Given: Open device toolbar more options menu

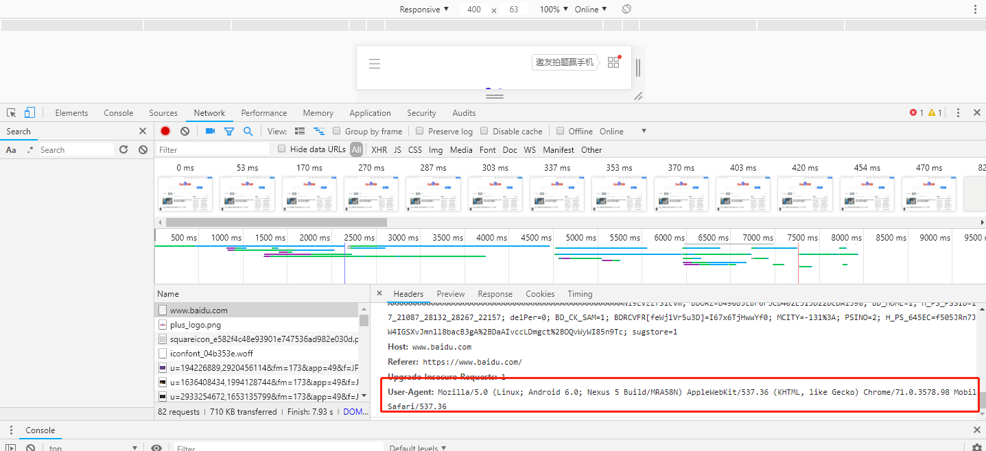Looking at the screenshot, I should click(x=975, y=9).
